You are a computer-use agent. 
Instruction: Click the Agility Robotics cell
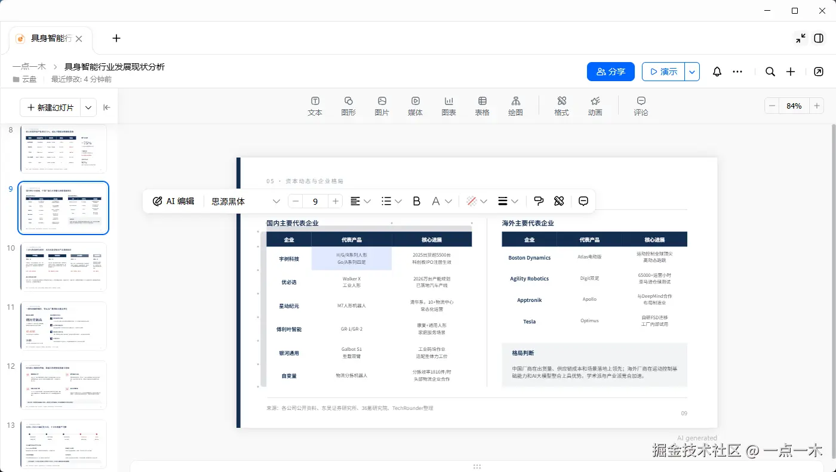[x=530, y=279]
